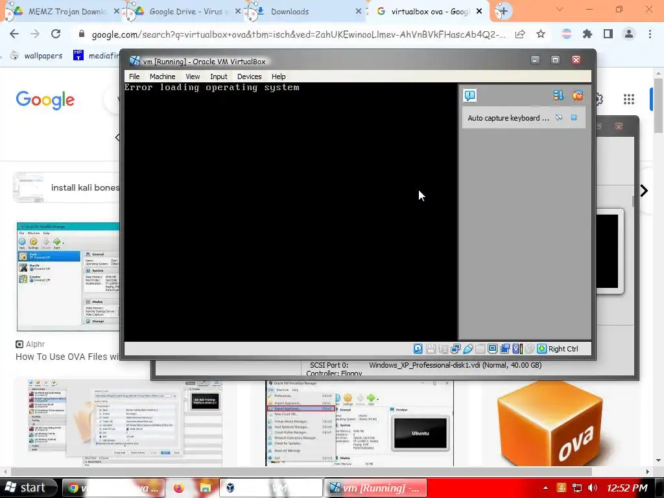Image resolution: width=664 pixels, height=498 pixels.
Task: Bookmark this page with the star icon
Action: click(x=541, y=34)
